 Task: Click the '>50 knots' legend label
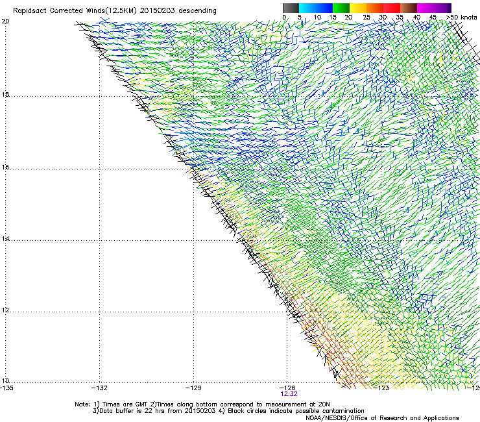point(461,17)
